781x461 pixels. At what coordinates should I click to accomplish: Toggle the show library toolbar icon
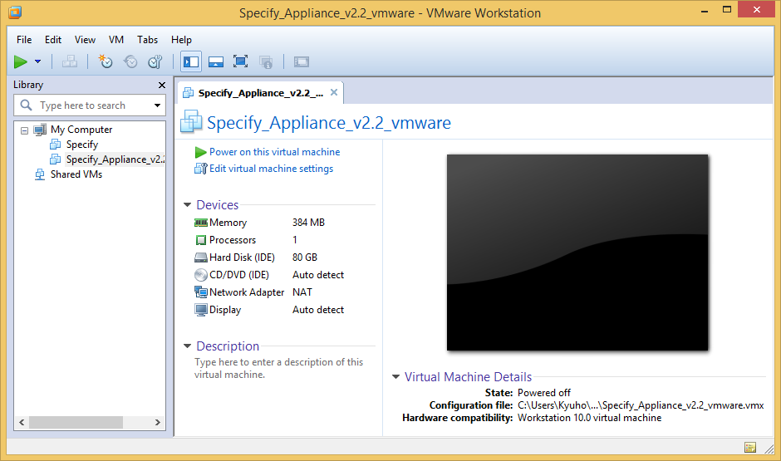click(191, 61)
